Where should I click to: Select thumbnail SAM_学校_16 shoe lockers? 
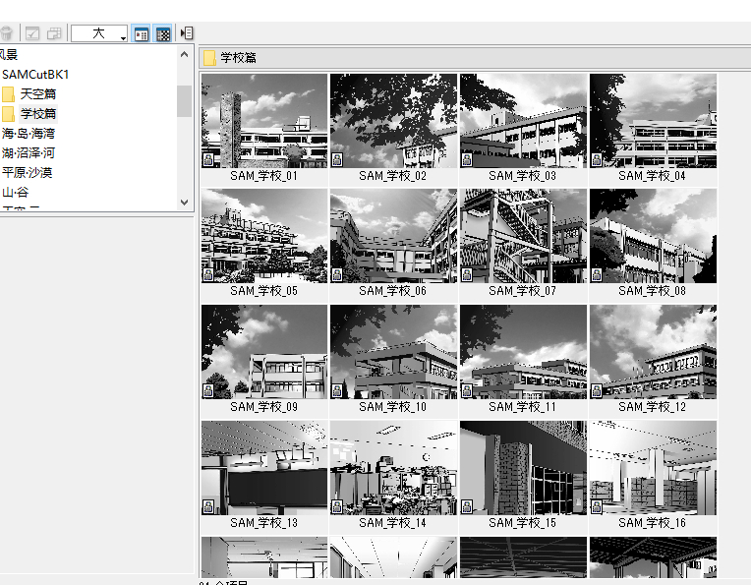(x=653, y=468)
